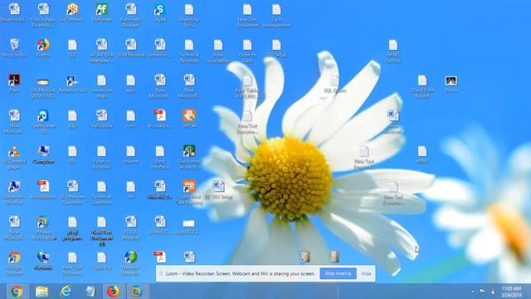Select the Firefox desktop shortcut
This screenshot has height=299, width=531.
pos(43,48)
